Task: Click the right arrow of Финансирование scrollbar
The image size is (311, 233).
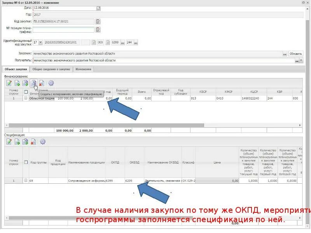Action: pyautogui.click(x=300, y=125)
